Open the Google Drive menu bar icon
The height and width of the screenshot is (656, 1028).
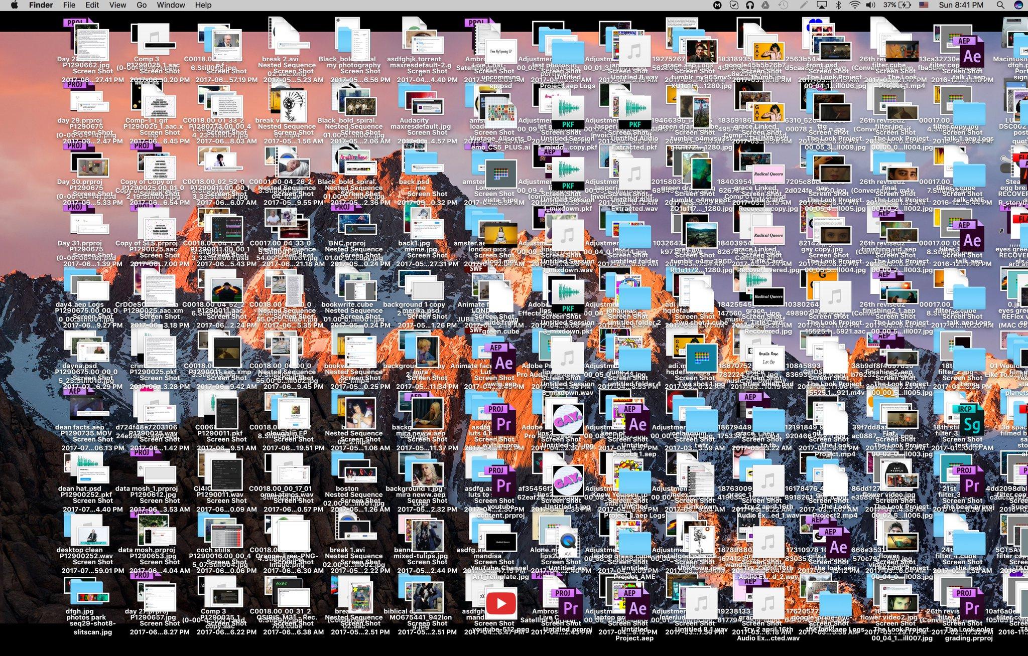765,5
